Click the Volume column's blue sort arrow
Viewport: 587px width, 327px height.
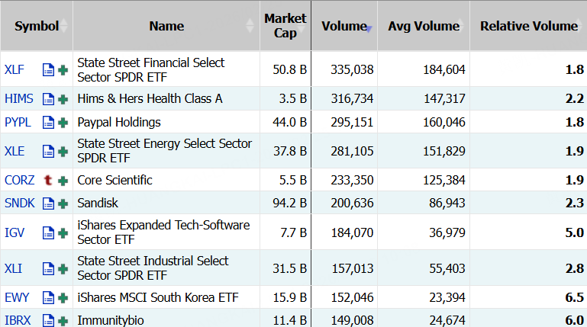[x=369, y=28]
